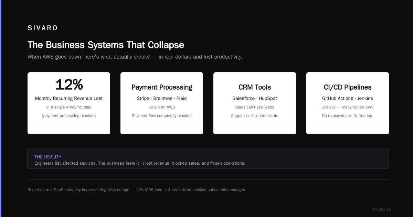413x217 pixels.
Task: Click the headline 'The Business Systems That Collapse'
Action: 106,45
